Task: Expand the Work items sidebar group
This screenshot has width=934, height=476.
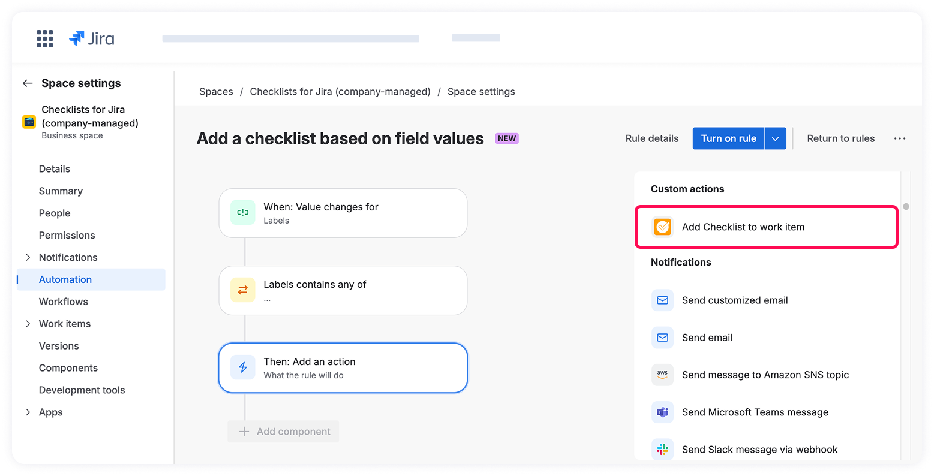Action: pyautogui.click(x=28, y=324)
